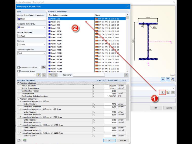Select Acier S 420 N material row
192x144 pixels.
point(87,44)
